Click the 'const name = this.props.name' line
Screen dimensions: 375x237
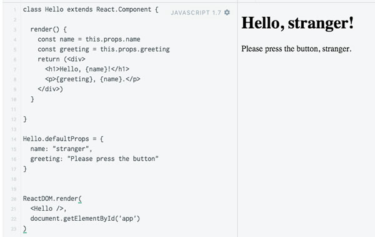click(x=89, y=39)
